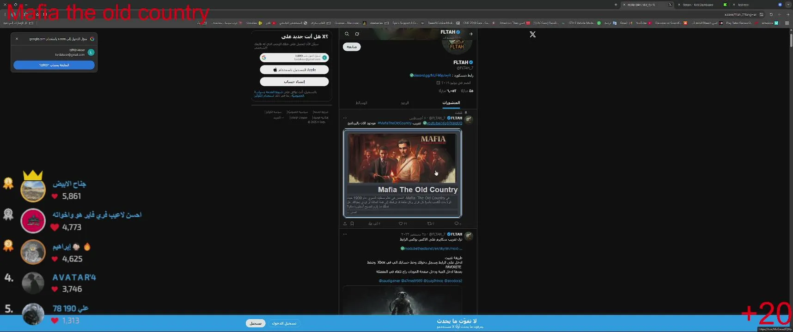Viewport: 793px width, 332px height.
Task: Open the YouTube bookmark
Action: pos(643,23)
